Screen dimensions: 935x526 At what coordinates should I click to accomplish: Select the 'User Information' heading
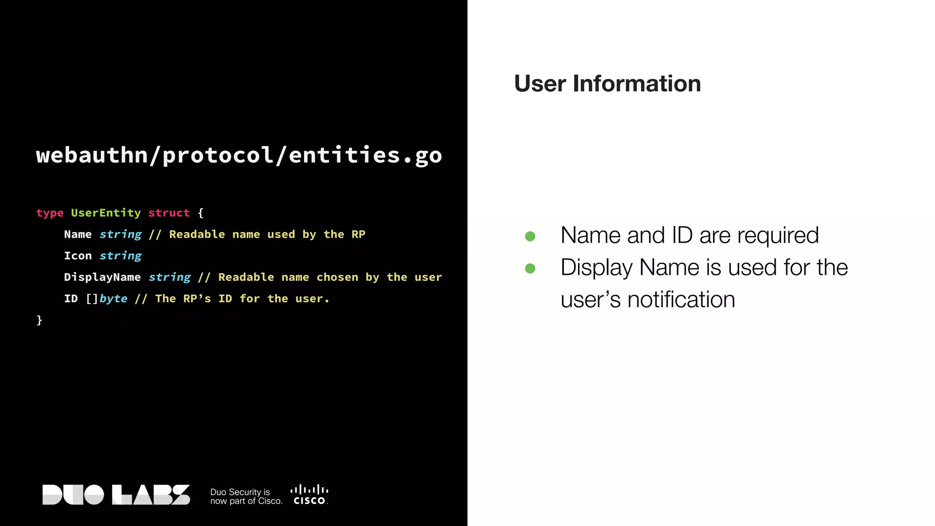(x=607, y=84)
